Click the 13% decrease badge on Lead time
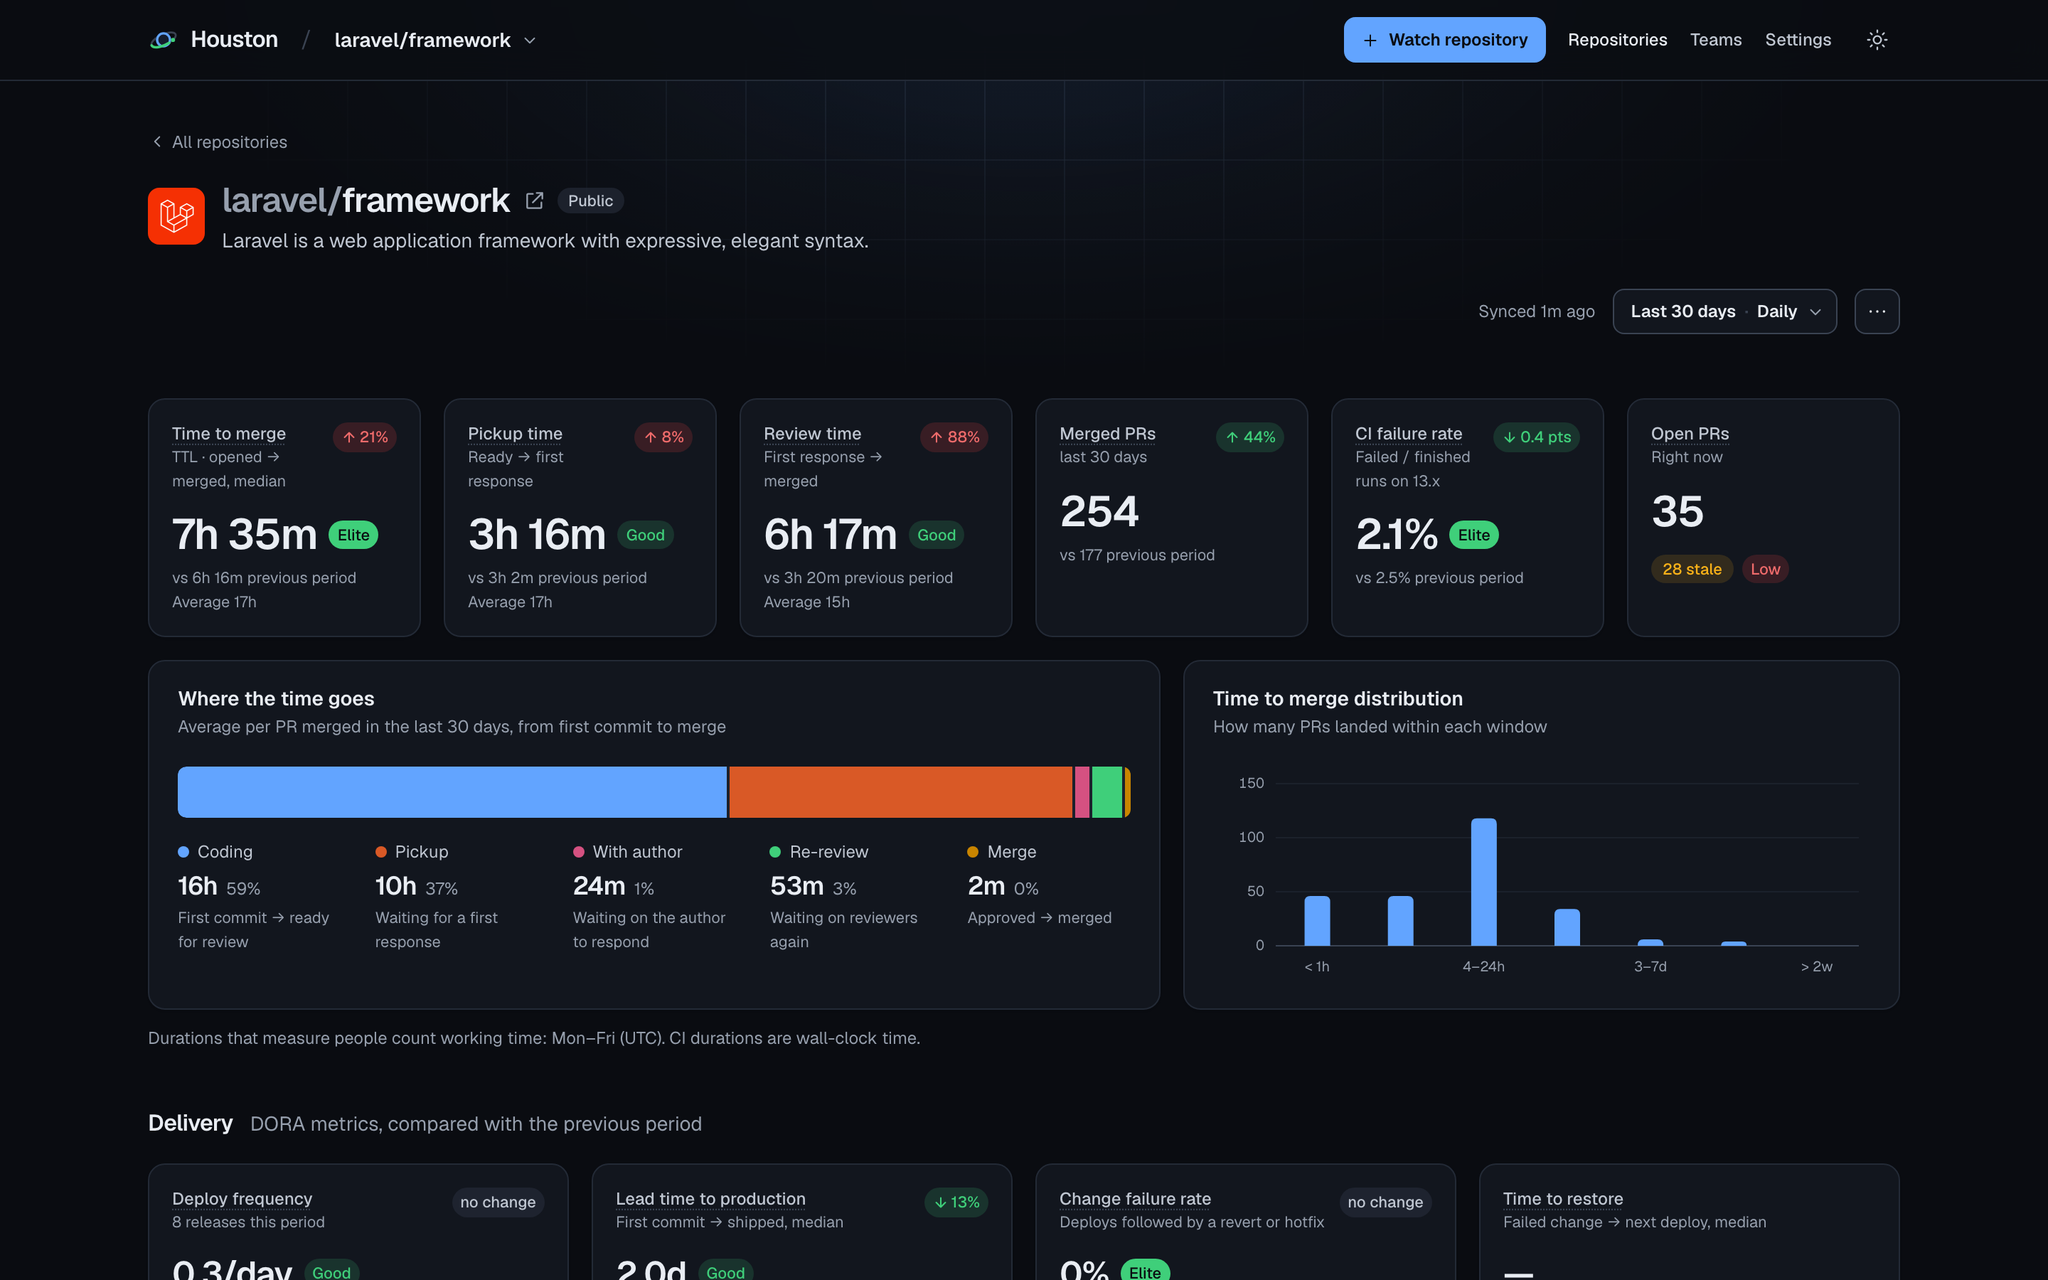Image resolution: width=2048 pixels, height=1280 pixels. 956,1202
